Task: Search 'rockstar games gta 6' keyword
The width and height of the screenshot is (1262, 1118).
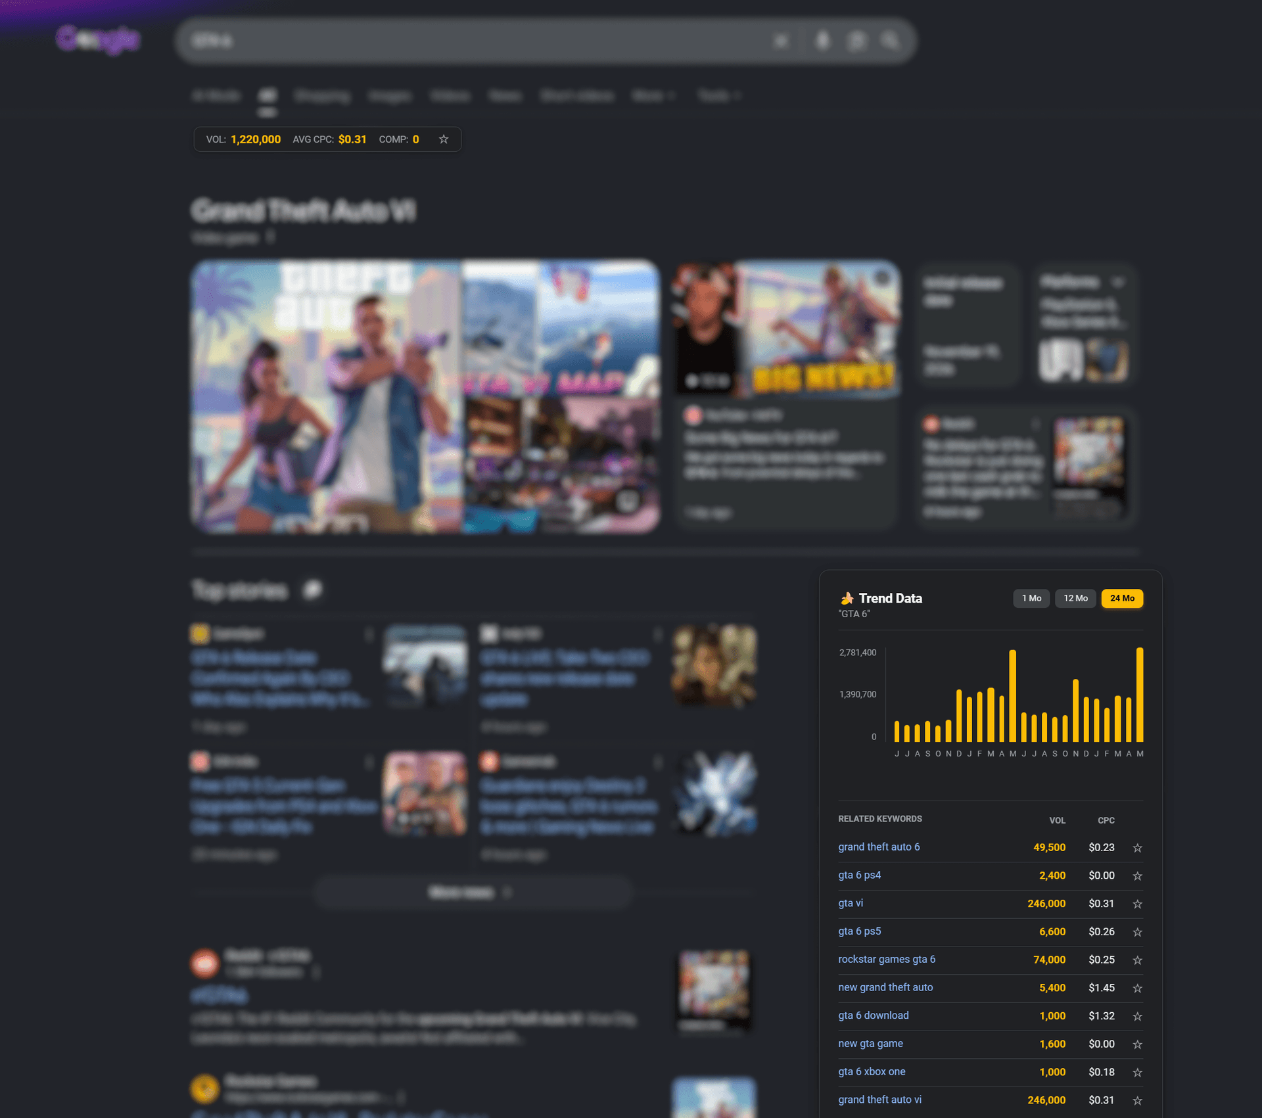Action: (x=887, y=960)
